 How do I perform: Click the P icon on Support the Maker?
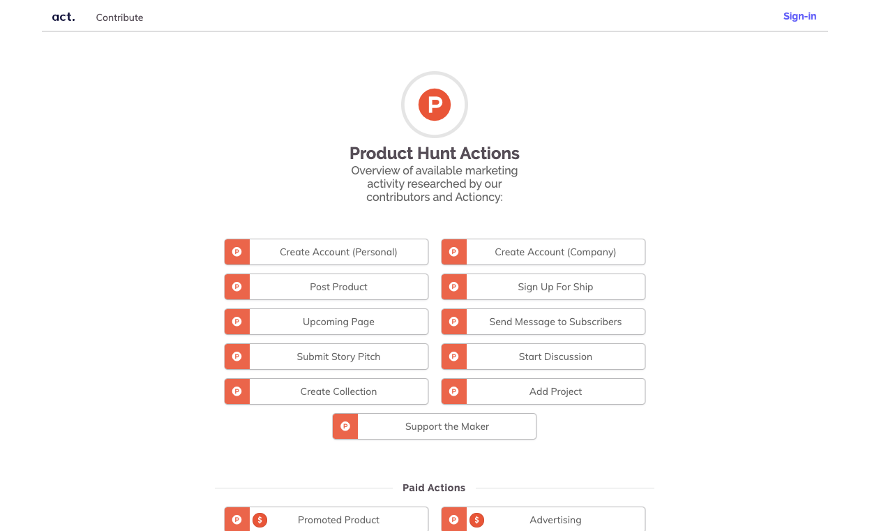tap(345, 426)
